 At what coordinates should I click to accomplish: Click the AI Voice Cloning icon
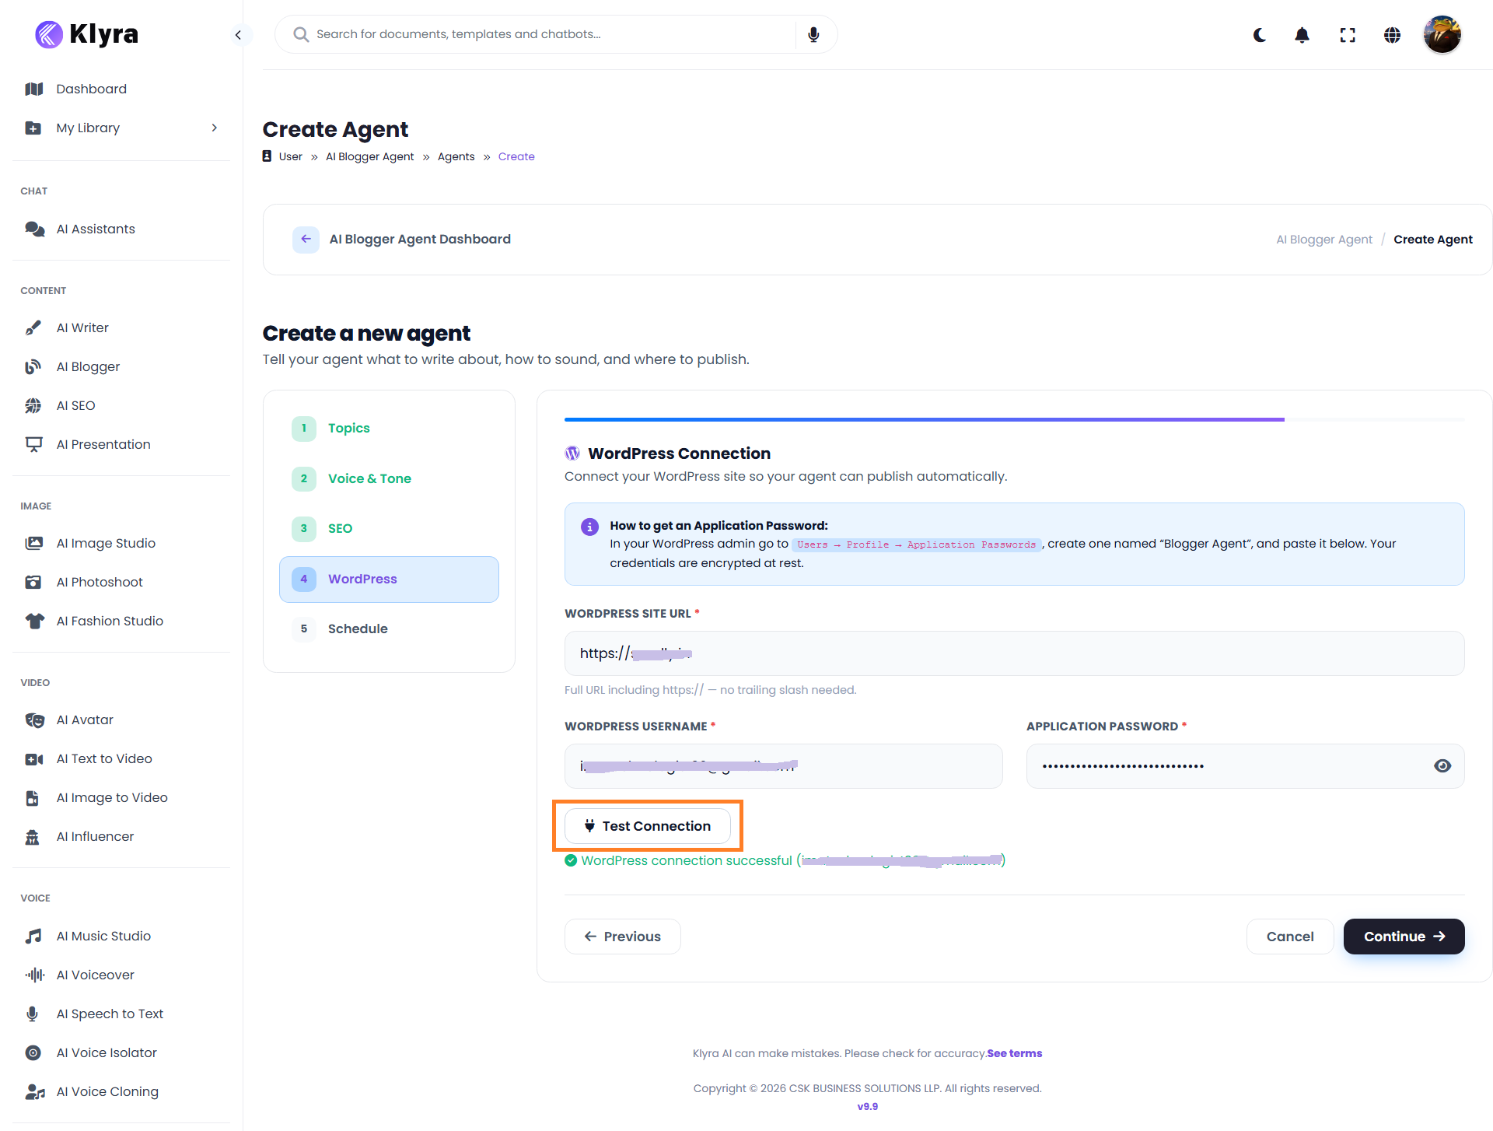point(34,1091)
